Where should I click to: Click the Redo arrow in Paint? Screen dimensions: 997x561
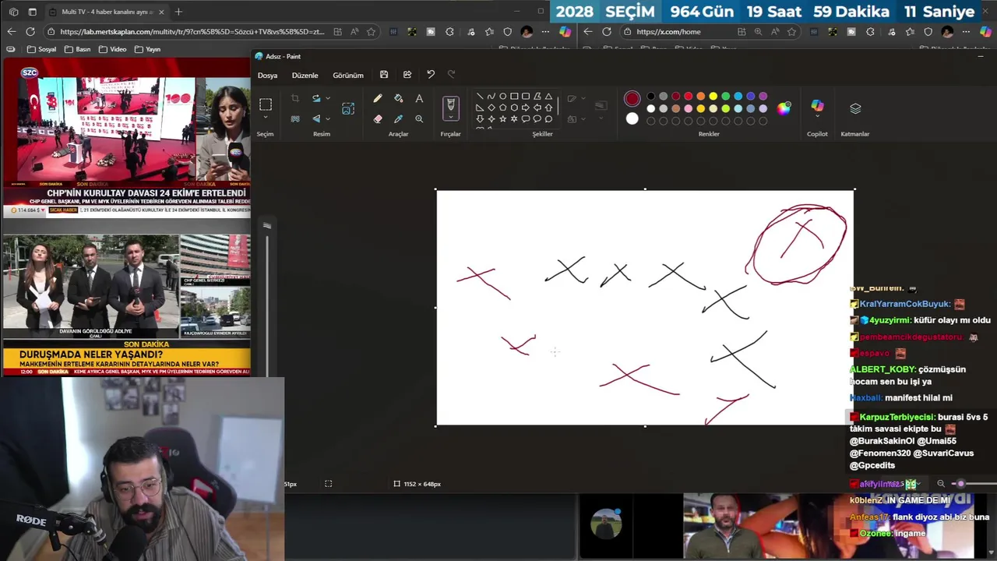pos(451,75)
